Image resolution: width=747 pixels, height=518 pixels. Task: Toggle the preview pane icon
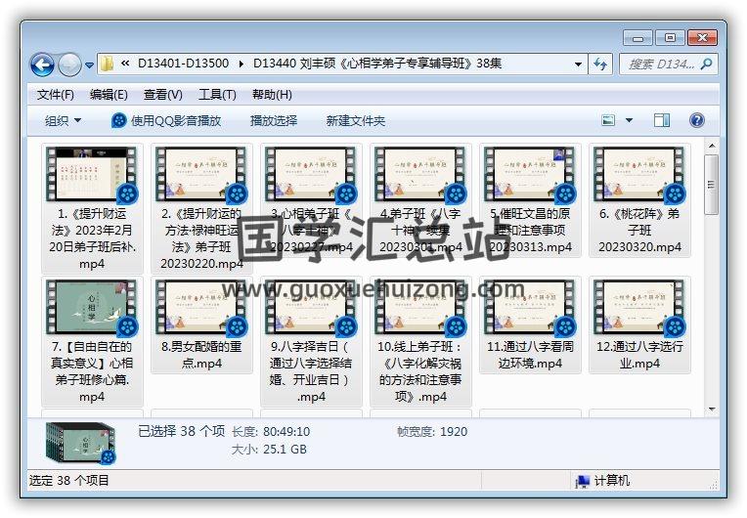click(662, 120)
